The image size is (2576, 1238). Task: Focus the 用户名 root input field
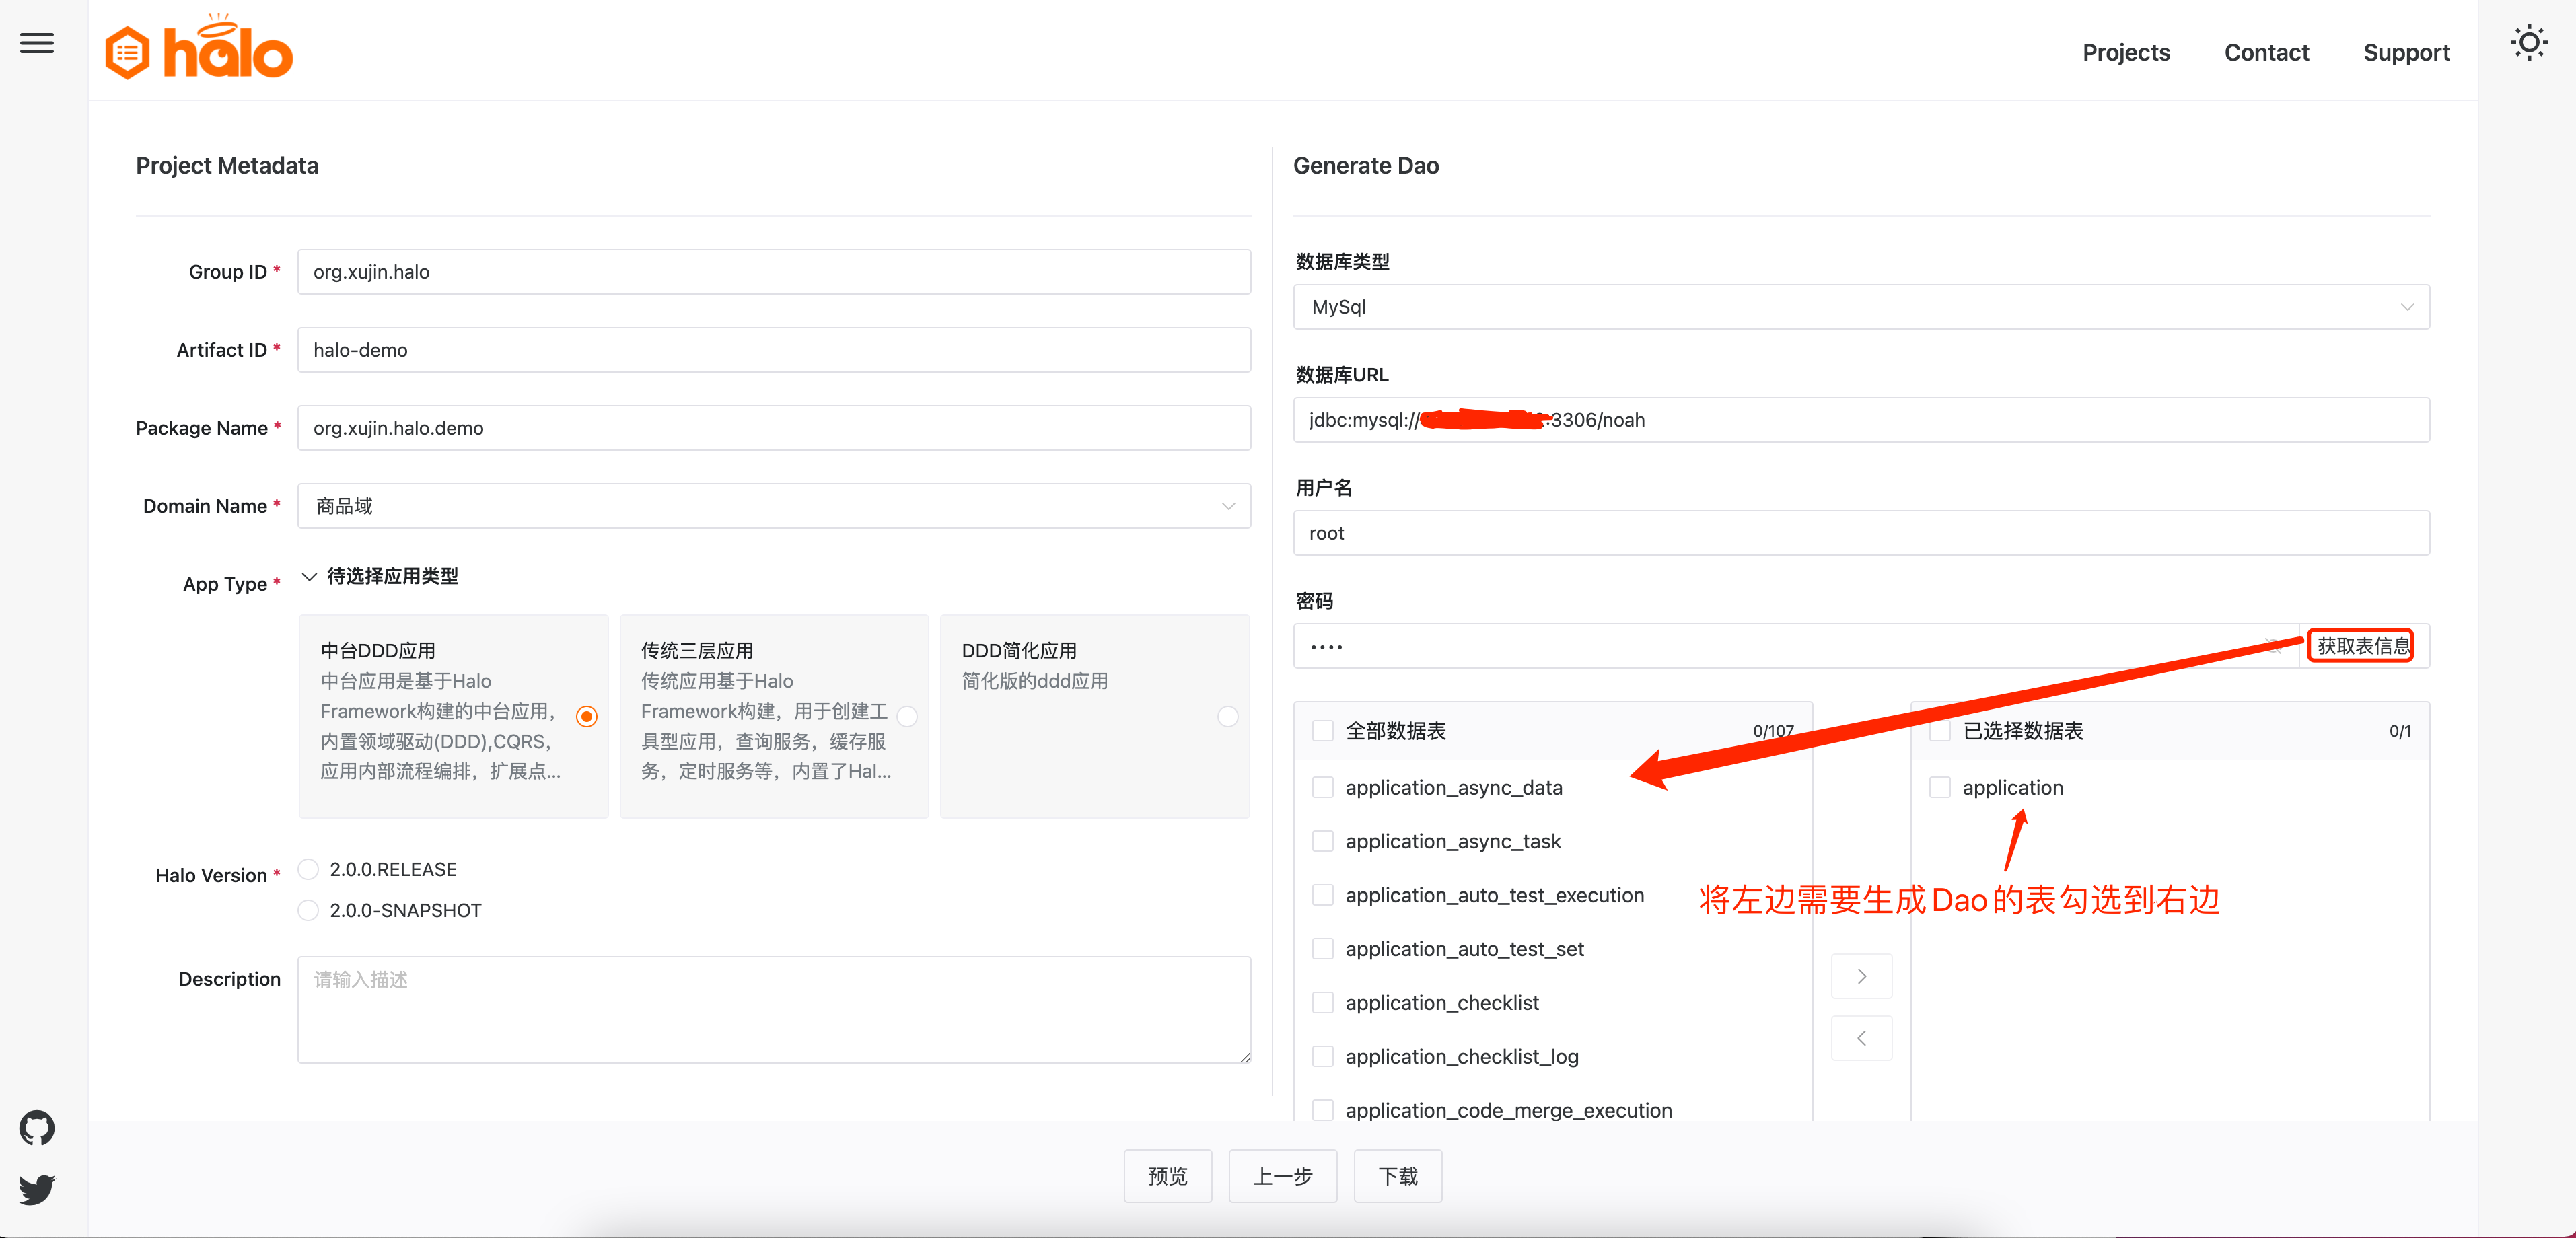(1861, 533)
